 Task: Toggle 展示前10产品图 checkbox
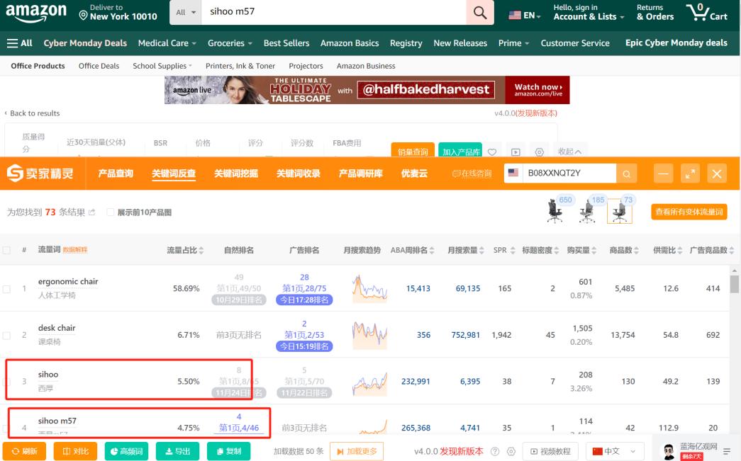point(110,212)
